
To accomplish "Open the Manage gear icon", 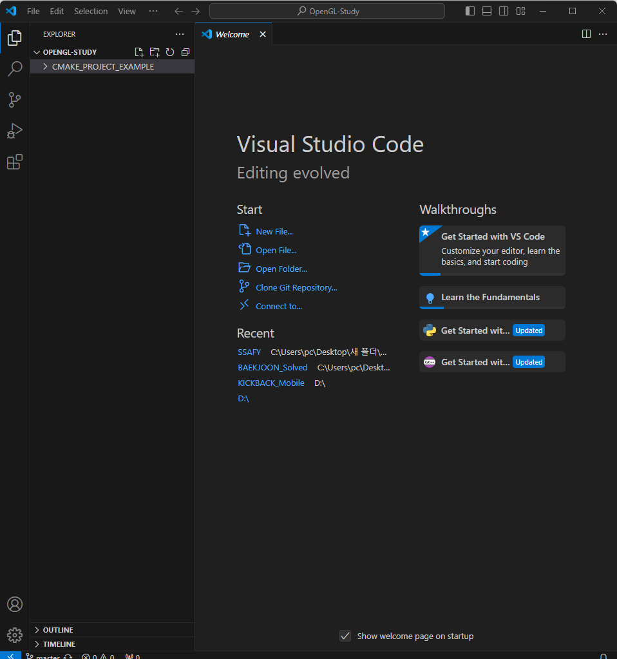I will point(15,635).
